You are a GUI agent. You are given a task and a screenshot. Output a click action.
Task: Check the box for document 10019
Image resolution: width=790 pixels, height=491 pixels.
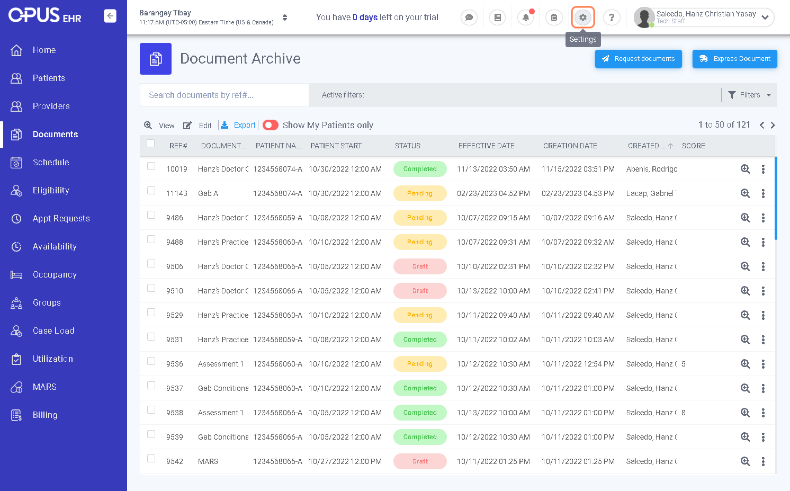(151, 166)
